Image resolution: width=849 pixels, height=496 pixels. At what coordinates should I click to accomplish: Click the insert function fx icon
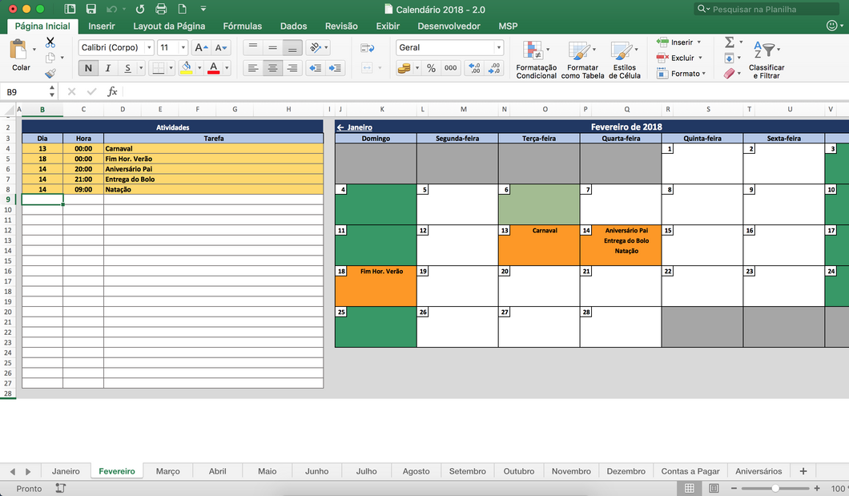112,91
